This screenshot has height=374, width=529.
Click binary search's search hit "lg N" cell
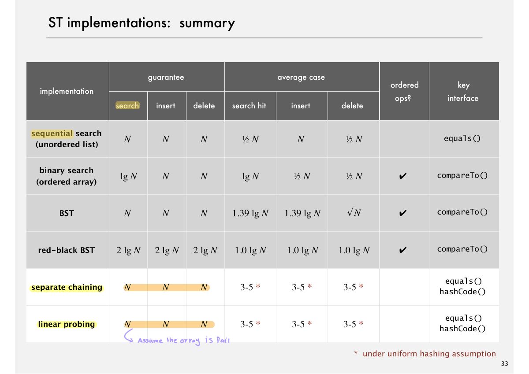click(x=250, y=176)
